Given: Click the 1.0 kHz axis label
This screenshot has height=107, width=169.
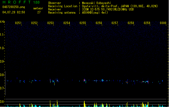Looking at the screenshot, I should (x=2, y=48).
